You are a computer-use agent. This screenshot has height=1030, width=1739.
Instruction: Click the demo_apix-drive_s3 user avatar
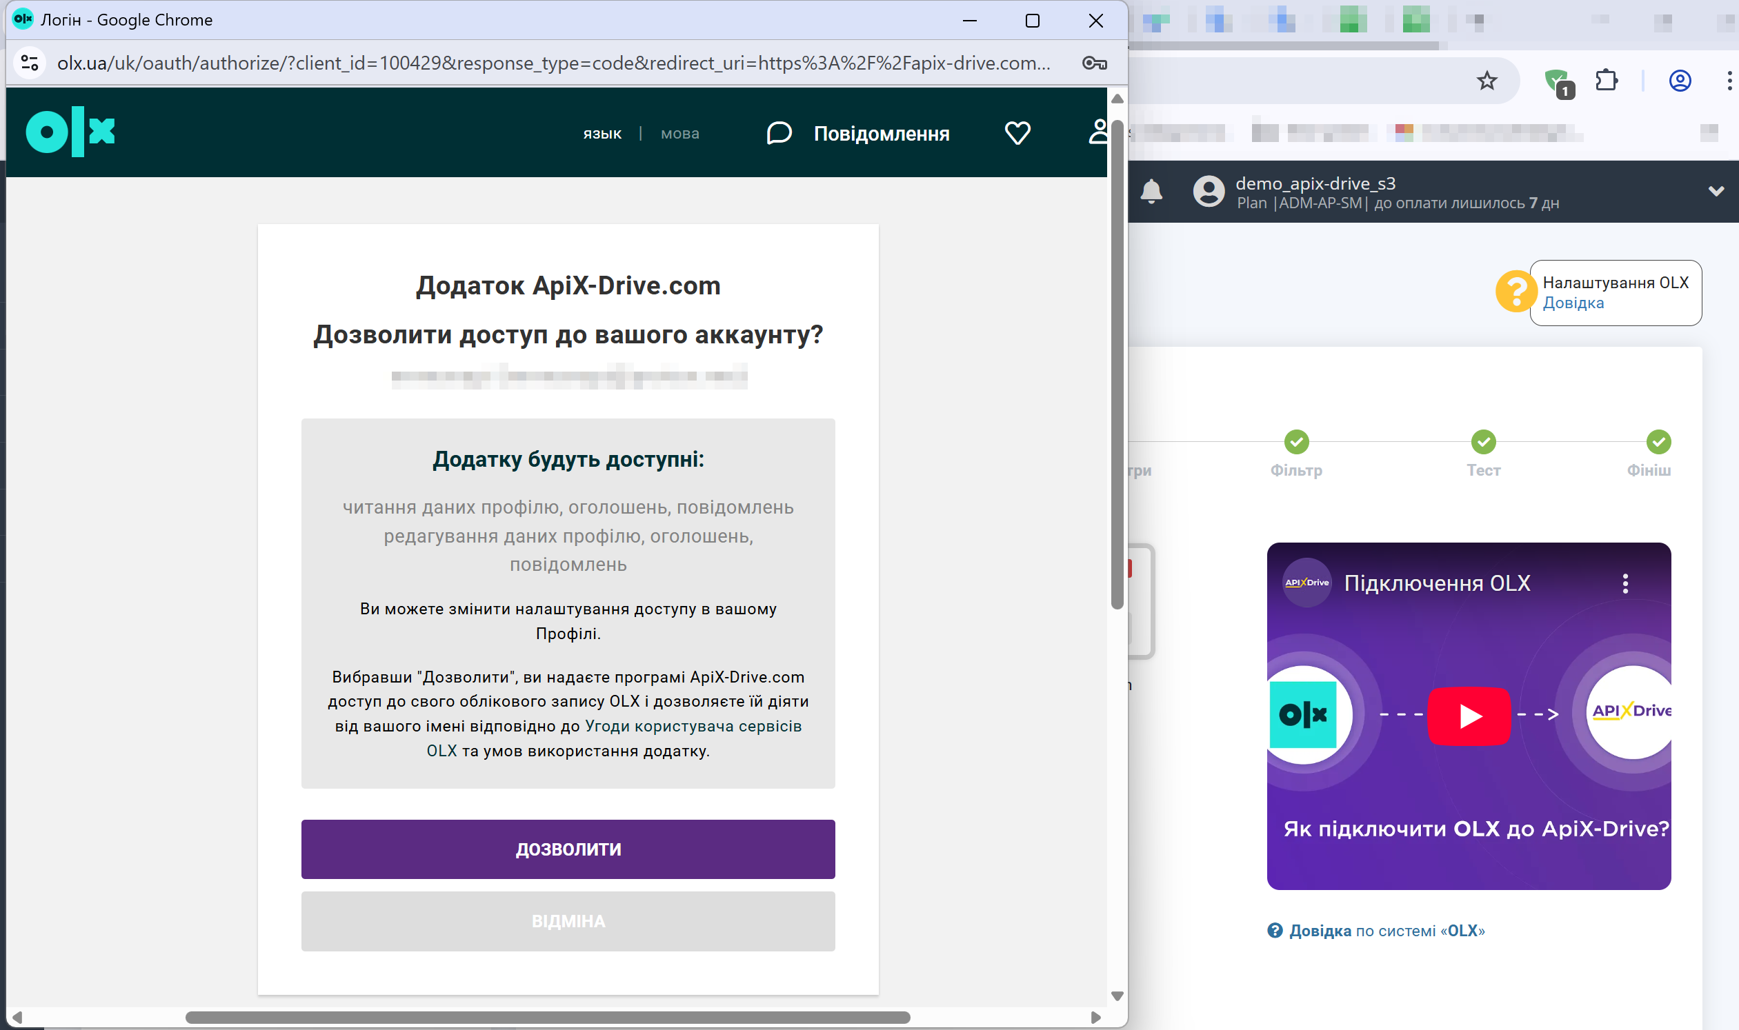(1209, 191)
